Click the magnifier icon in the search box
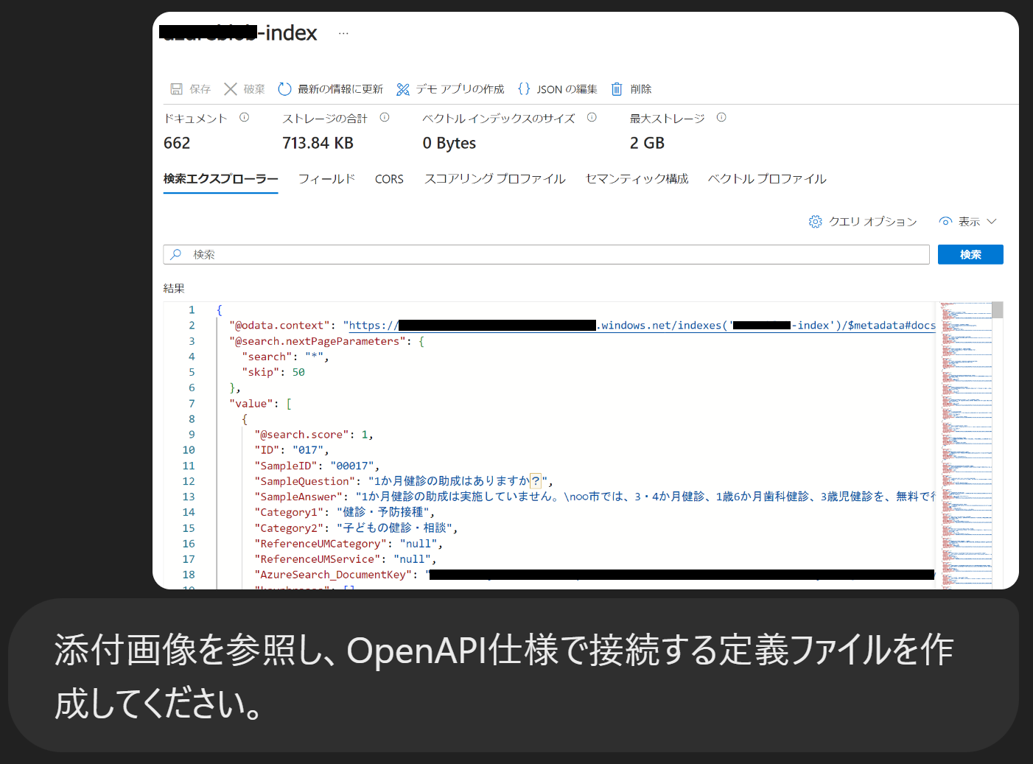The width and height of the screenshot is (1033, 764). tap(176, 254)
